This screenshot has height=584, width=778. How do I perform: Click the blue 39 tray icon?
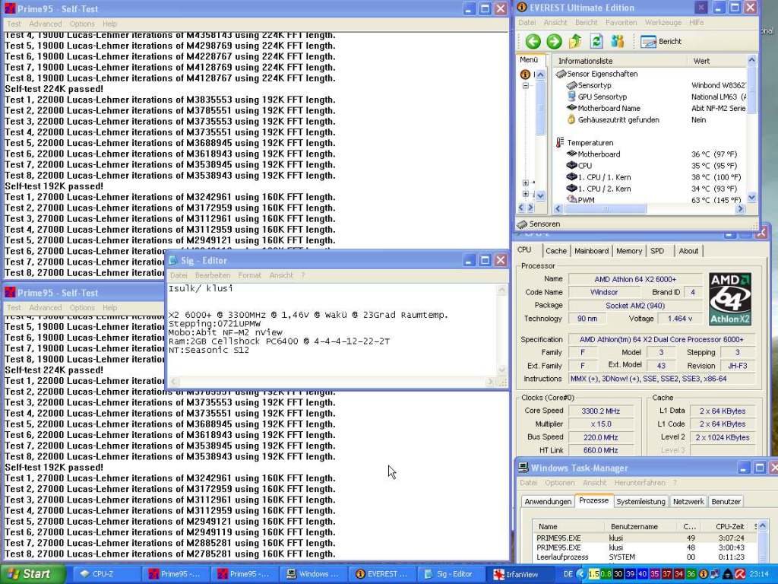(630, 574)
